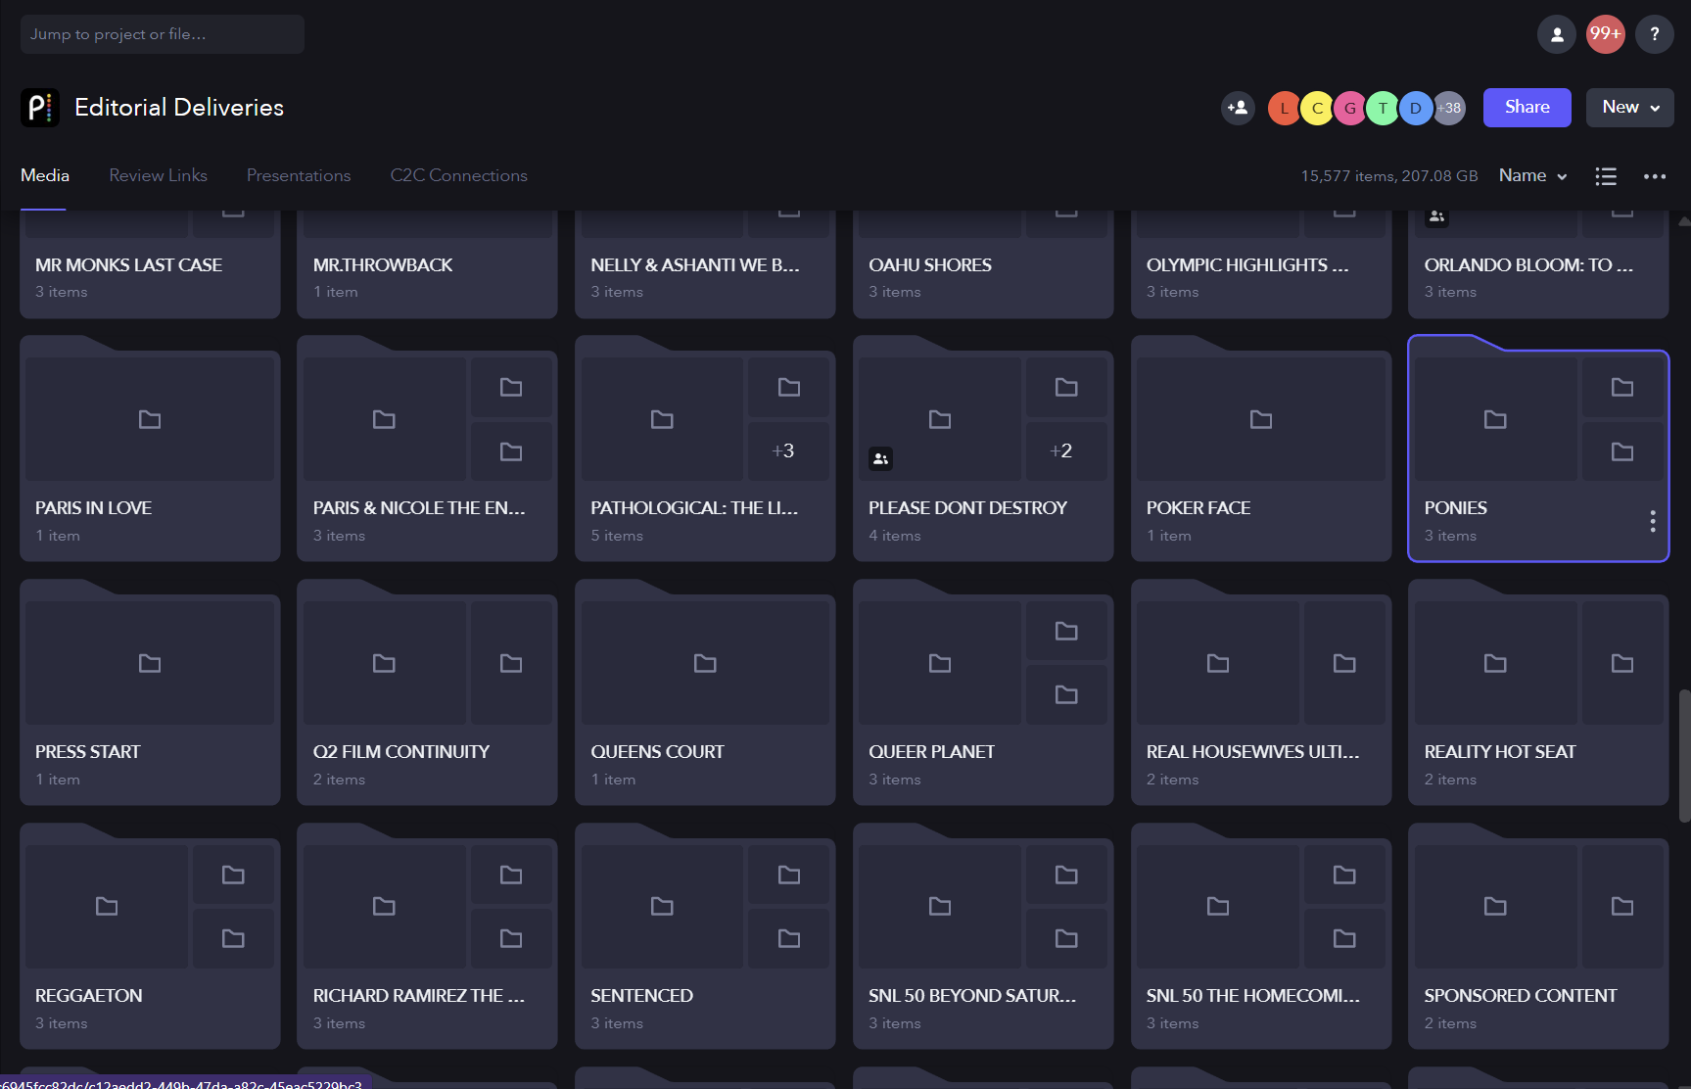Click the Editorial Deliveries project title
The height and width of the screenshot is (1089, 1691).
[x=179, y=108]
